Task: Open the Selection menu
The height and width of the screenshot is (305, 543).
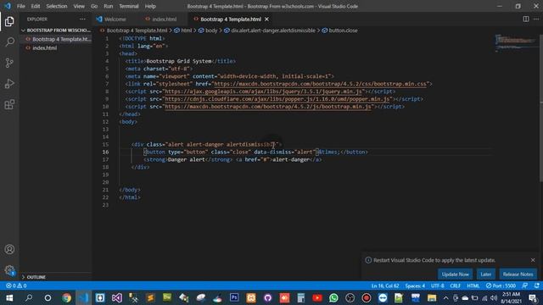Action: 57,6
